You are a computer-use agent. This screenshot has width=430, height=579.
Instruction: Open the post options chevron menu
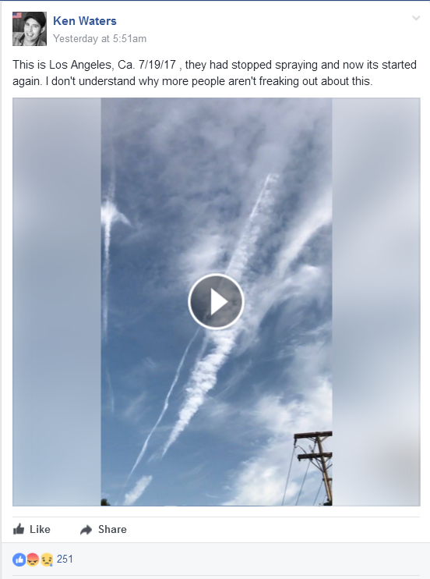click(x=416, y=18)
